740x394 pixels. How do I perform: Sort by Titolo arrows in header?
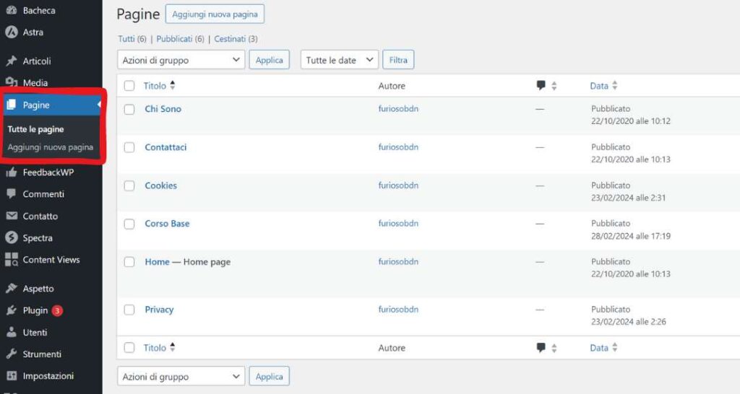point(172,85)
